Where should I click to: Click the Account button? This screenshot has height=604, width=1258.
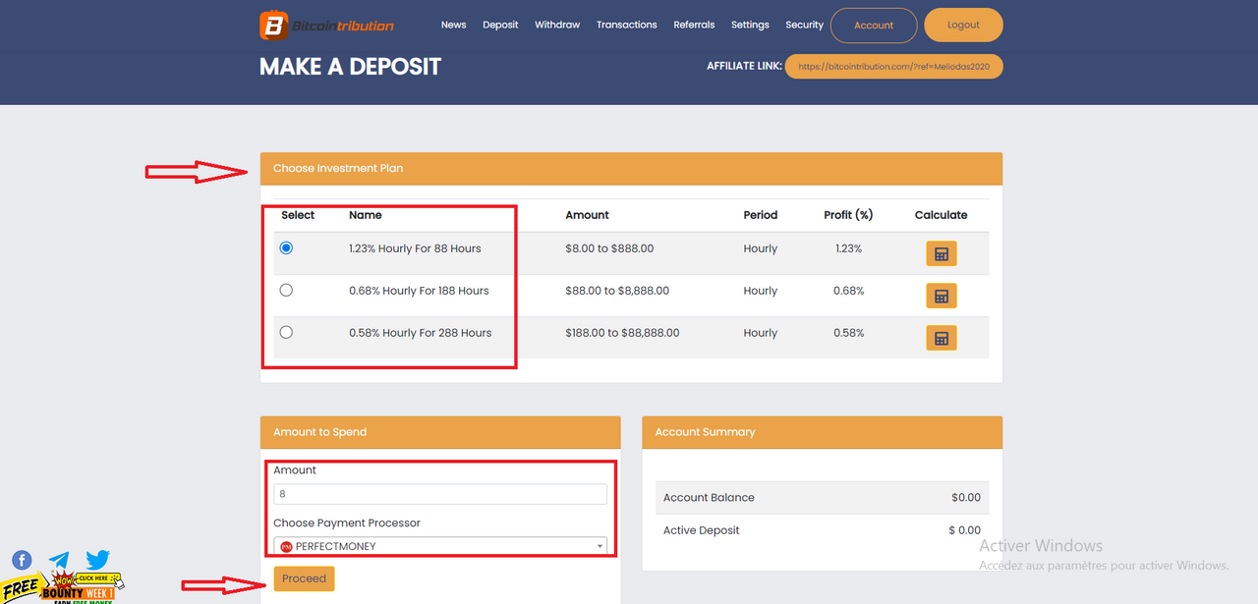[x=874, y=26]
